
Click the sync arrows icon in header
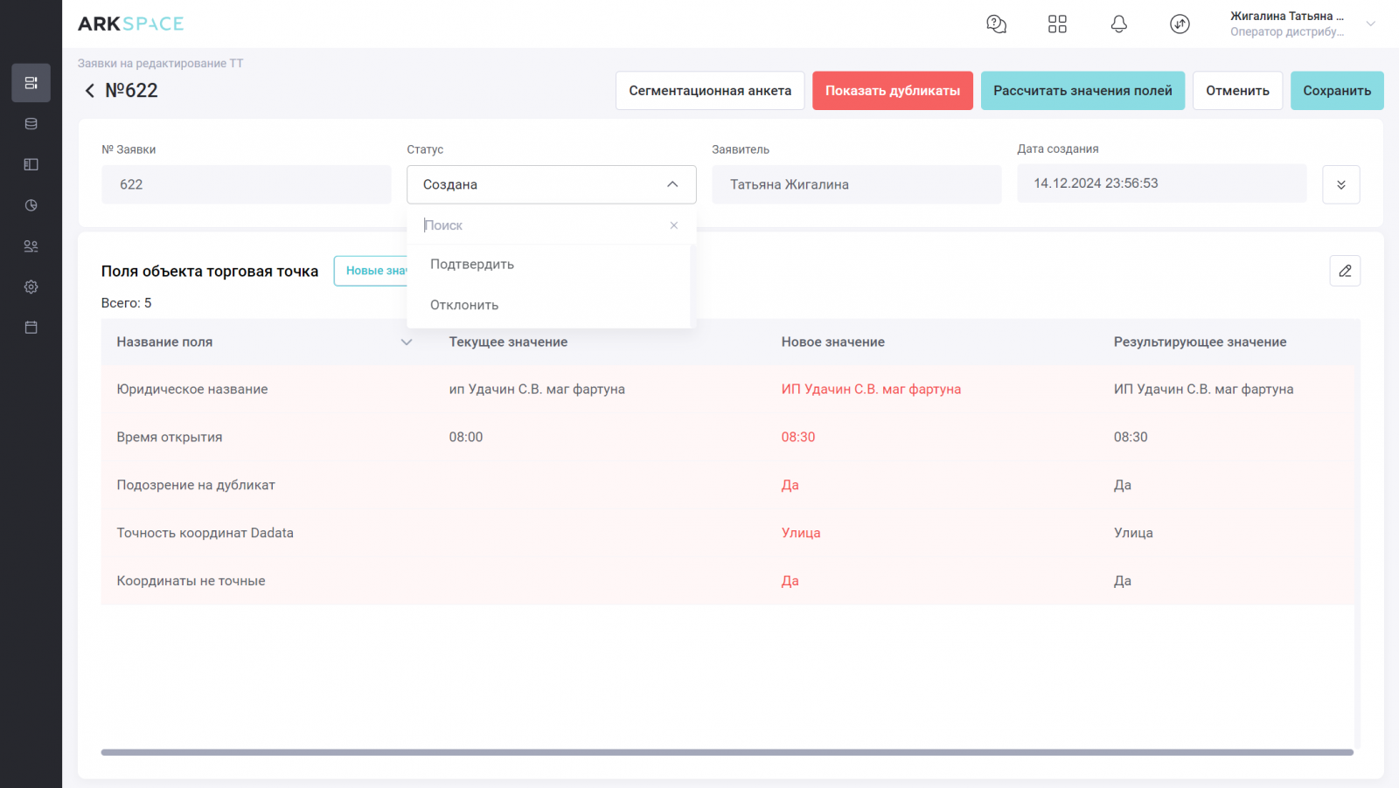1180,24
